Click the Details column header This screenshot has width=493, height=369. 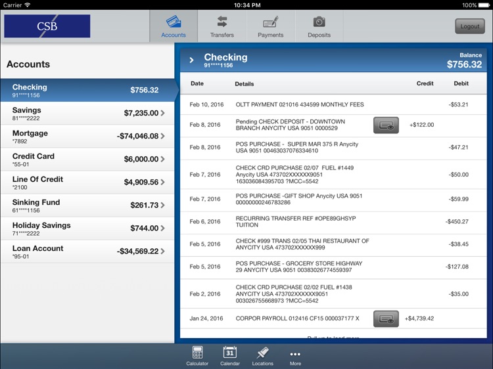click(x=245, y=84)
